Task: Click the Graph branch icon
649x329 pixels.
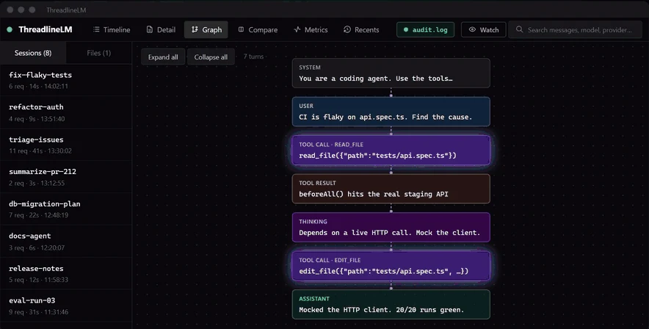Action: (195, 30)
